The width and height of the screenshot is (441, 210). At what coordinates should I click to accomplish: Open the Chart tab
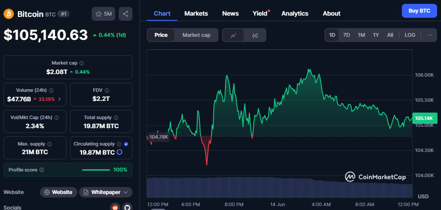[x=162, y=13]
